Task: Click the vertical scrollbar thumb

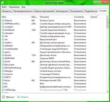Action: (x=107, y=23)
